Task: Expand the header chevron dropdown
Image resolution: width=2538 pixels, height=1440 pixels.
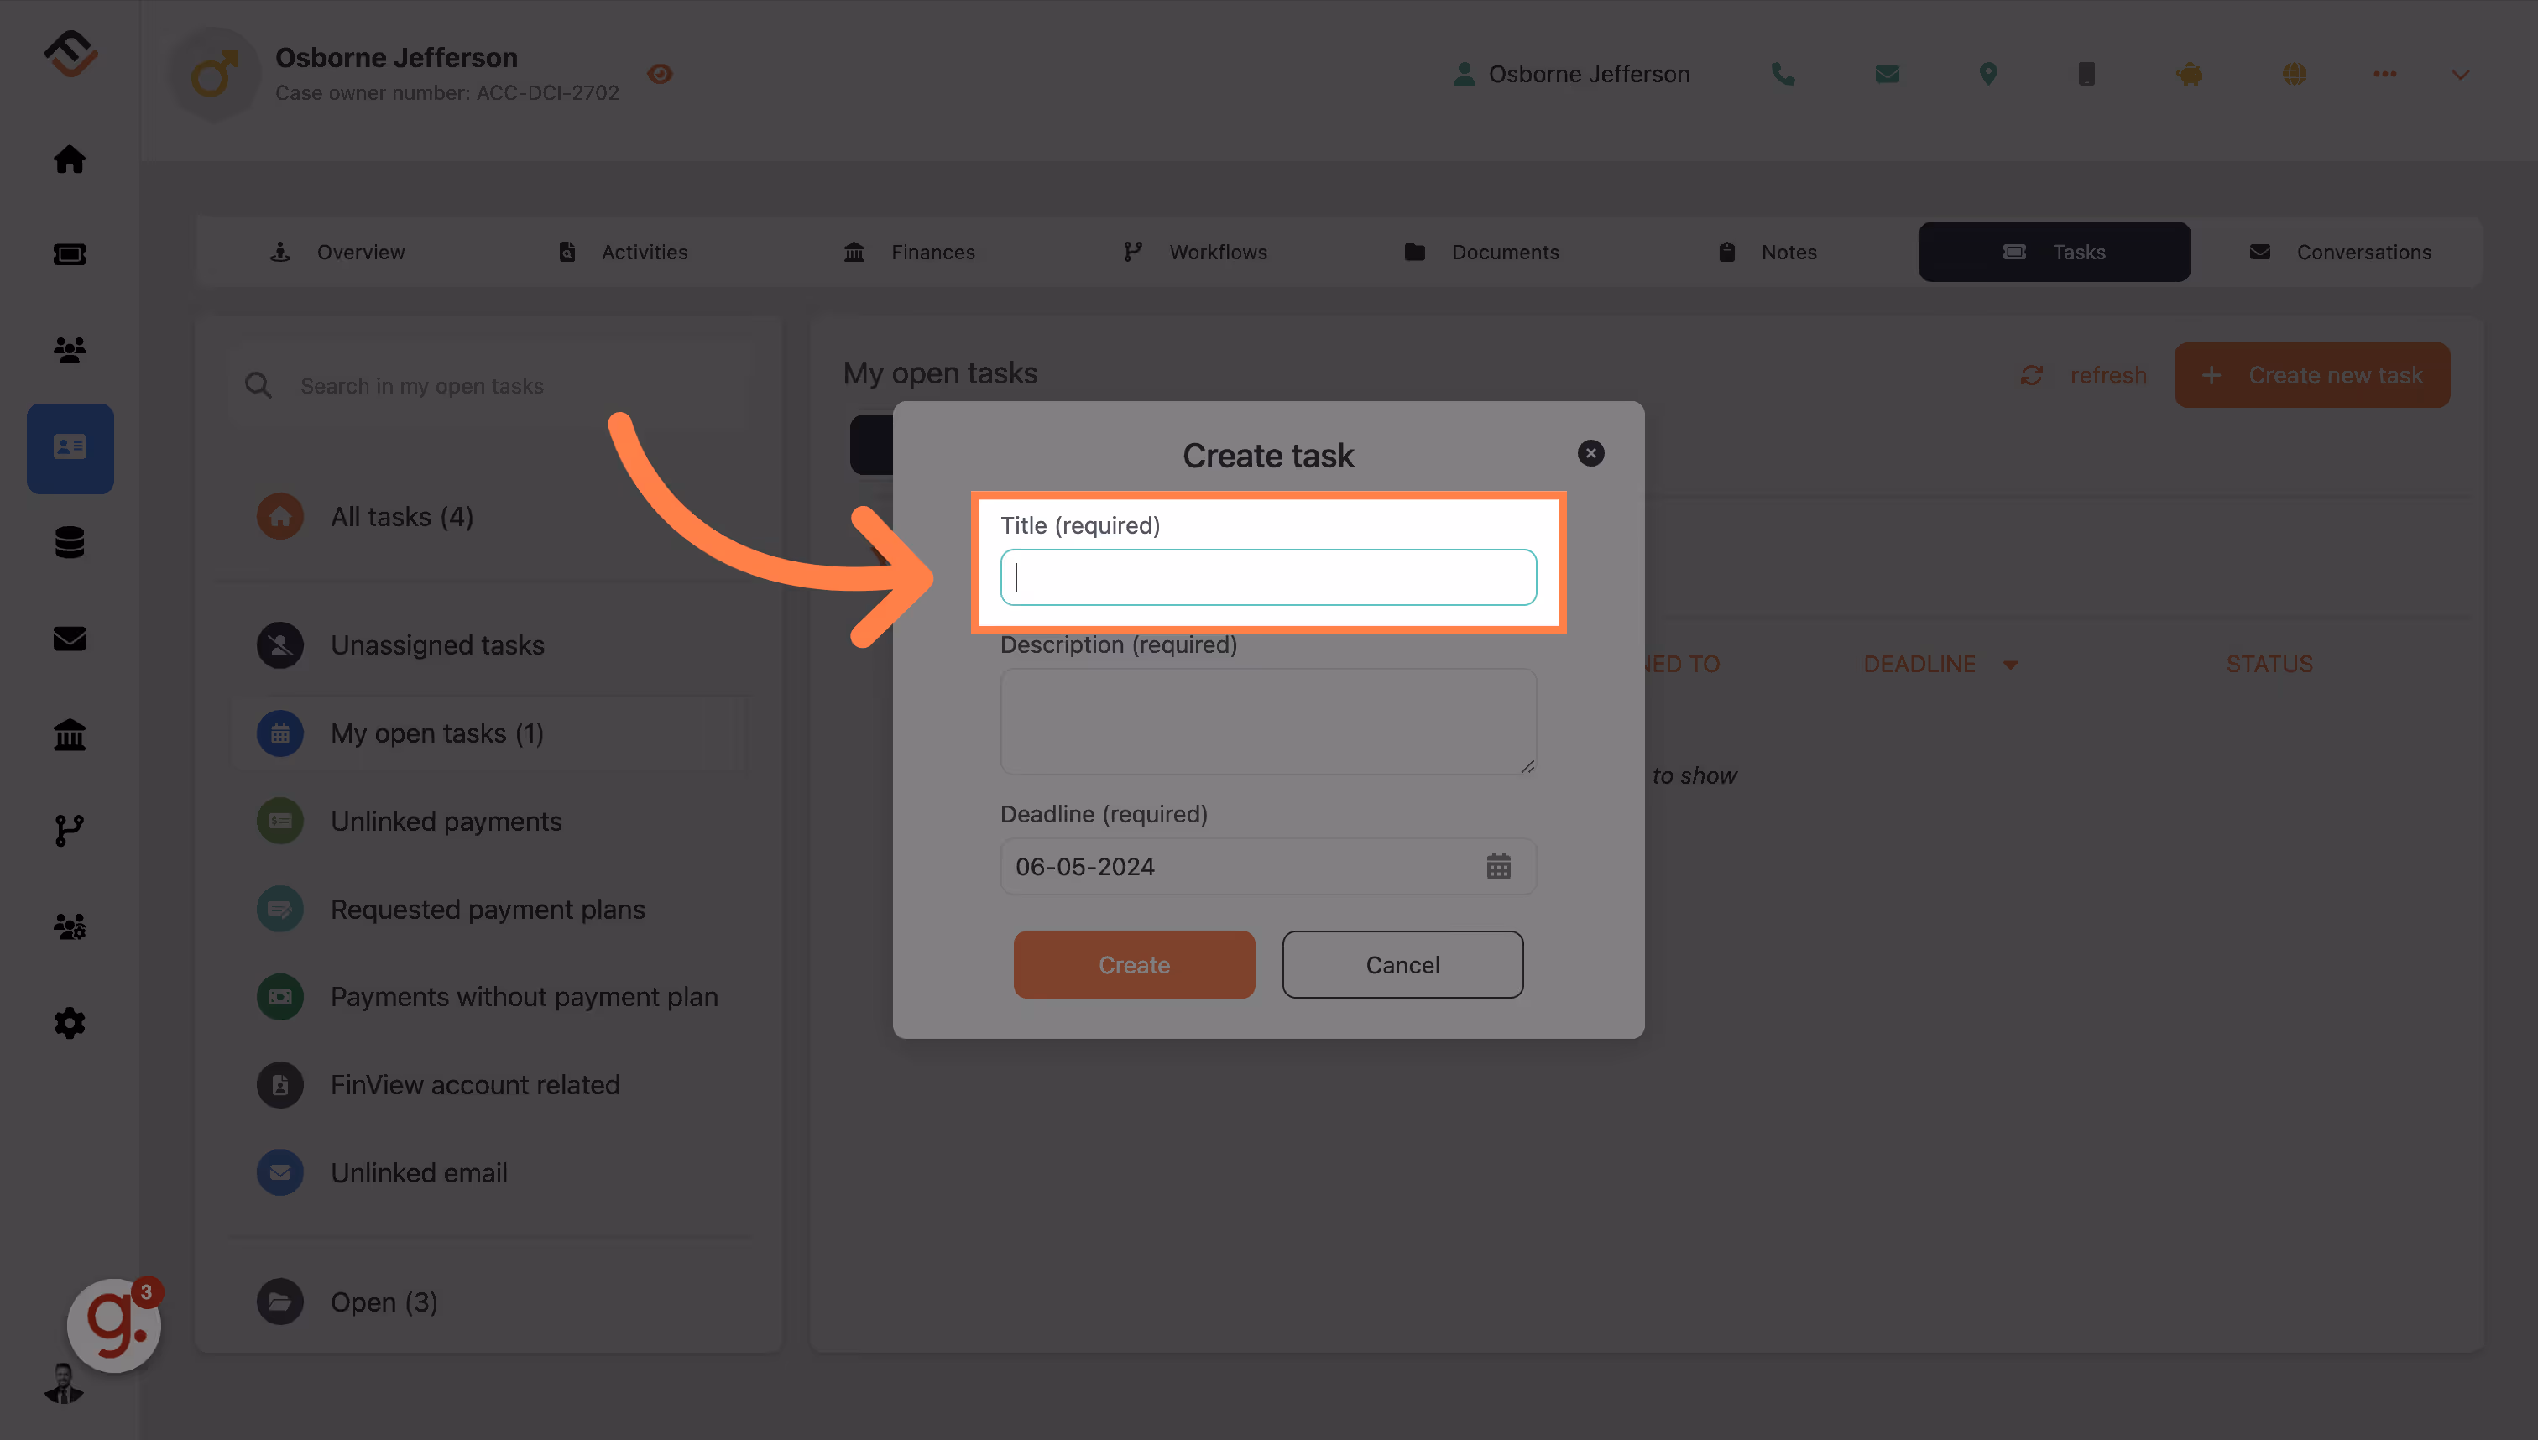Action: [x=2460, y=74]
